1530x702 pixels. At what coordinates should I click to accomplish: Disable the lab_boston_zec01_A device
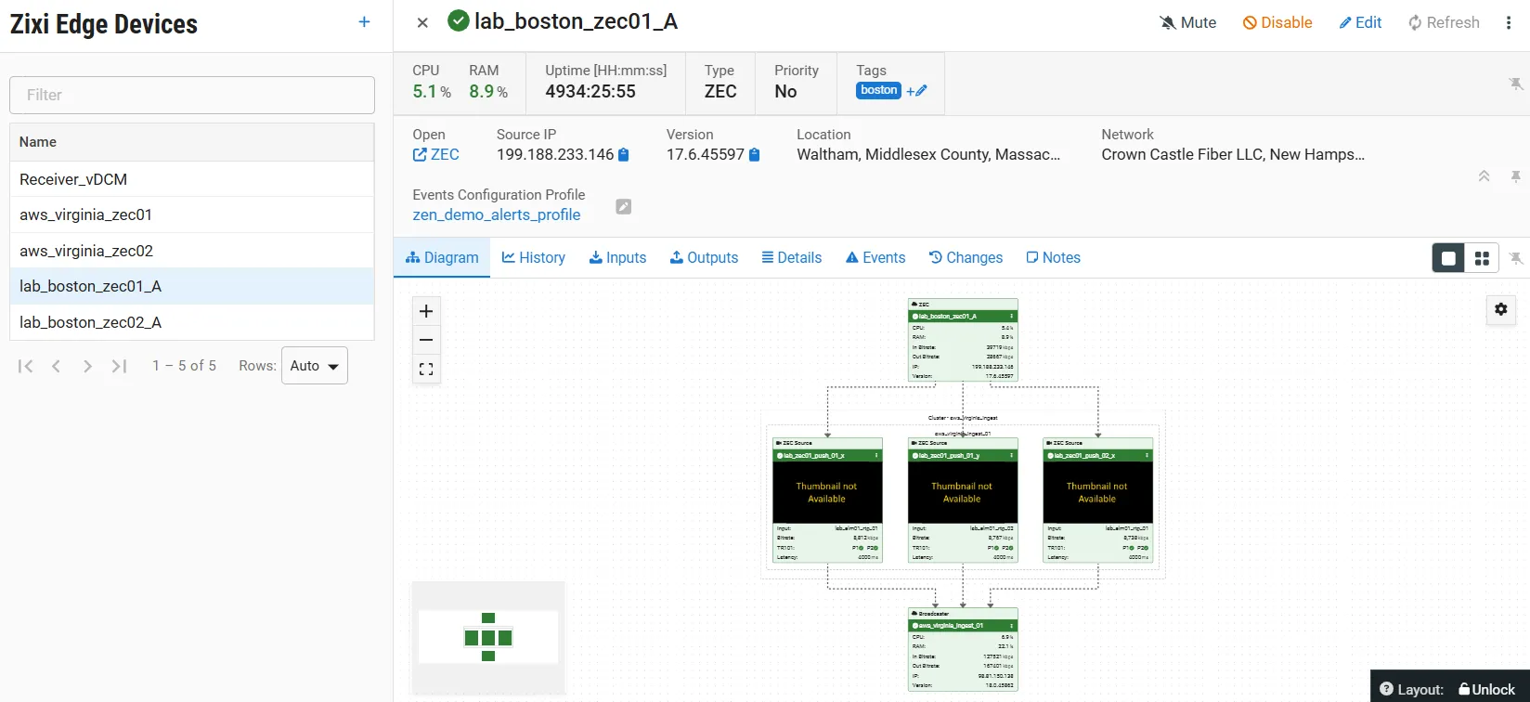[x=1277, y=22]
